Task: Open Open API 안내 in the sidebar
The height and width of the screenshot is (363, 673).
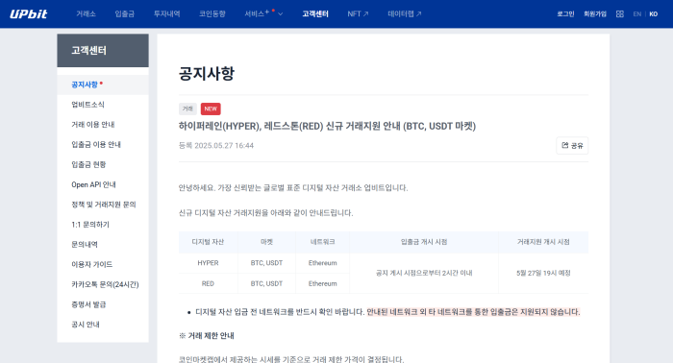Action: coord(103,184)
